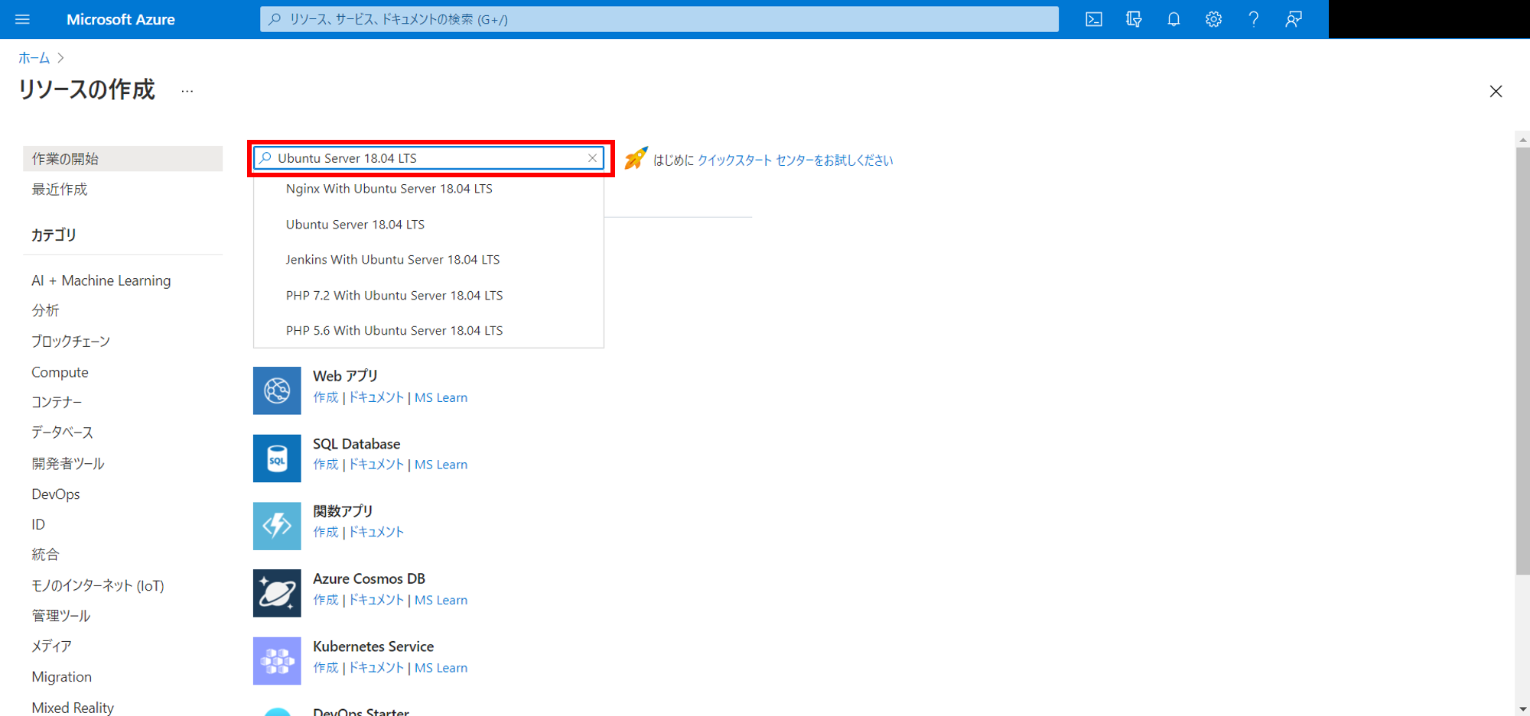The height and width of the screenshot is (716, 1530).
Task: Open the モノのインターネット (IoT) category
Action: 98,585
